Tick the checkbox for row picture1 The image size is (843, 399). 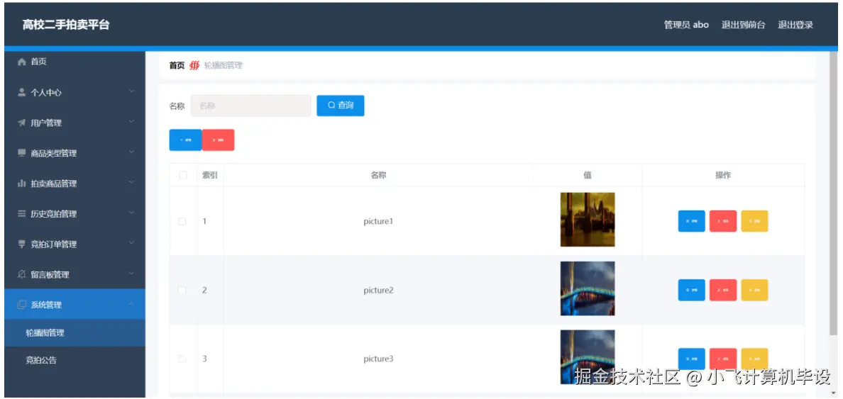[x=182, y=221]
